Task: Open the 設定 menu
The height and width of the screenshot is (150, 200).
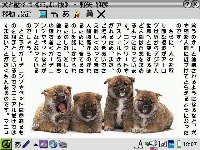Action: pos(24,14)
